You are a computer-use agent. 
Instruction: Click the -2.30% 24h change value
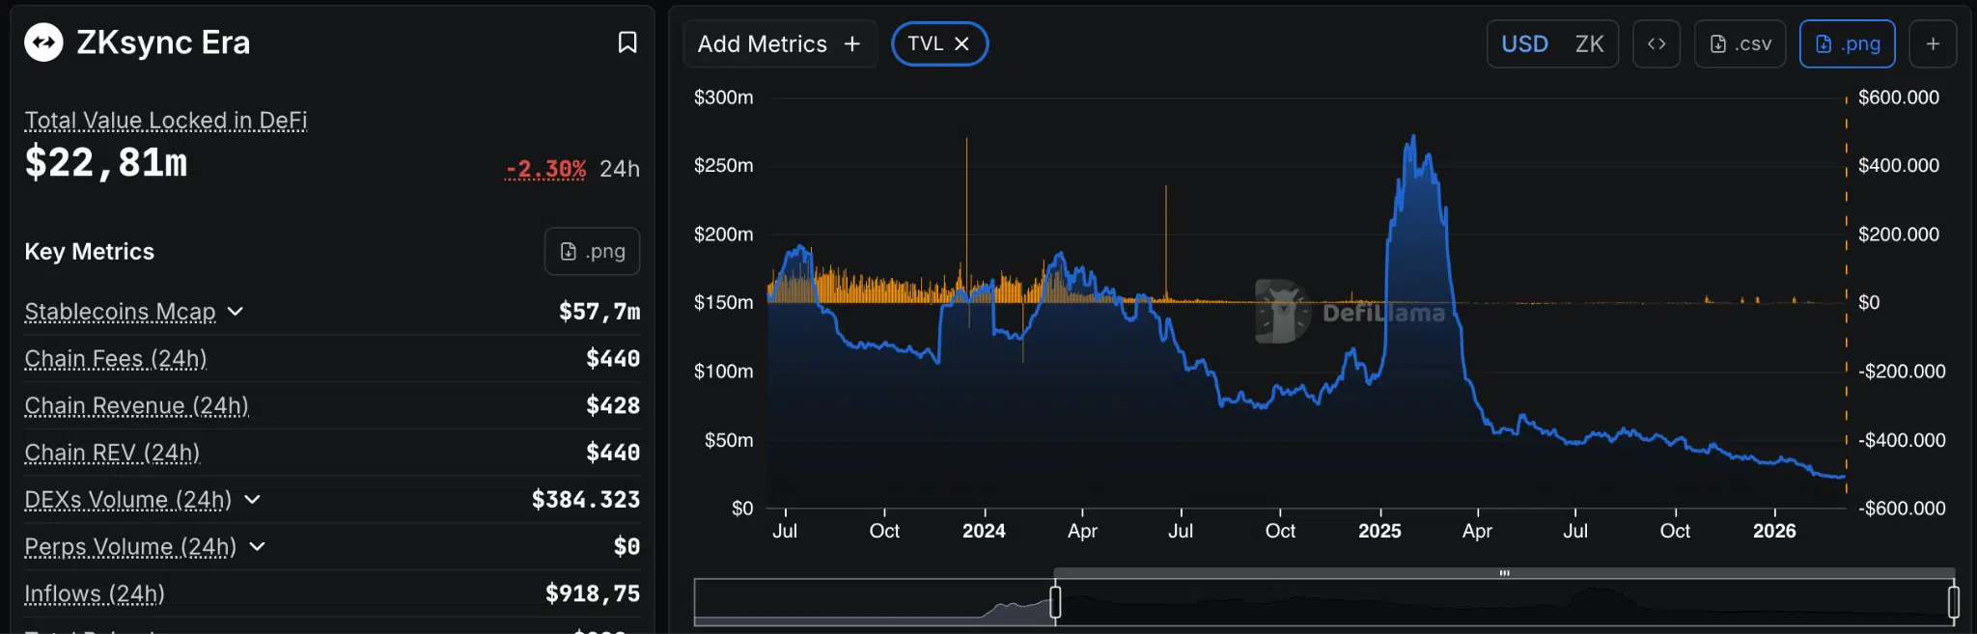(545, 169)
